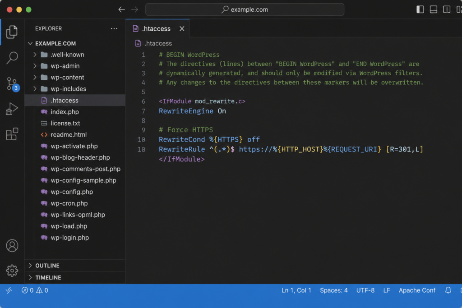Go forward with the right arrow
Viewport: 462px width, 308px height.
[134, 10]
